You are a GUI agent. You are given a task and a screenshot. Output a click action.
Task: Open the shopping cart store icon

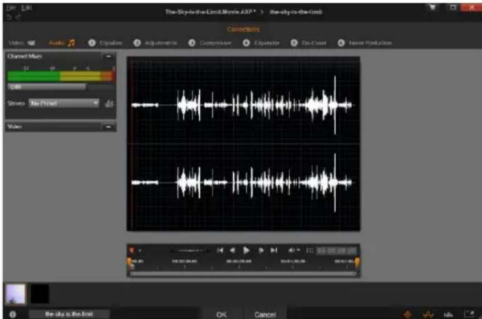(433, 8)
